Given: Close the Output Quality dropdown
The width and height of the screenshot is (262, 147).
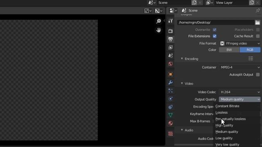Looking at the screenshot, I should click(239, 99).
